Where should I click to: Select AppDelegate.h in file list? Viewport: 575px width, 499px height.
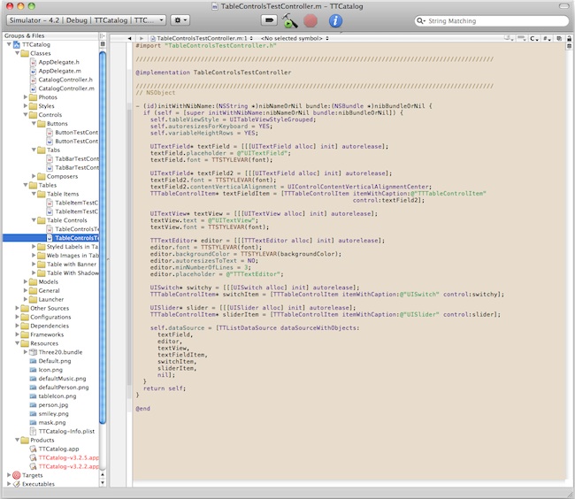tap(58, 62)
